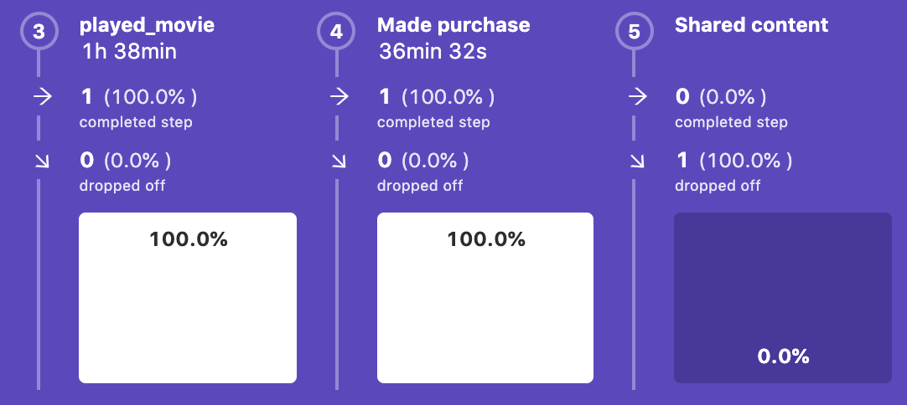The width and height of the screenshot is (907, 405).
Task: View the 1 user who completed played_movie
Action: tap(86, 96)
